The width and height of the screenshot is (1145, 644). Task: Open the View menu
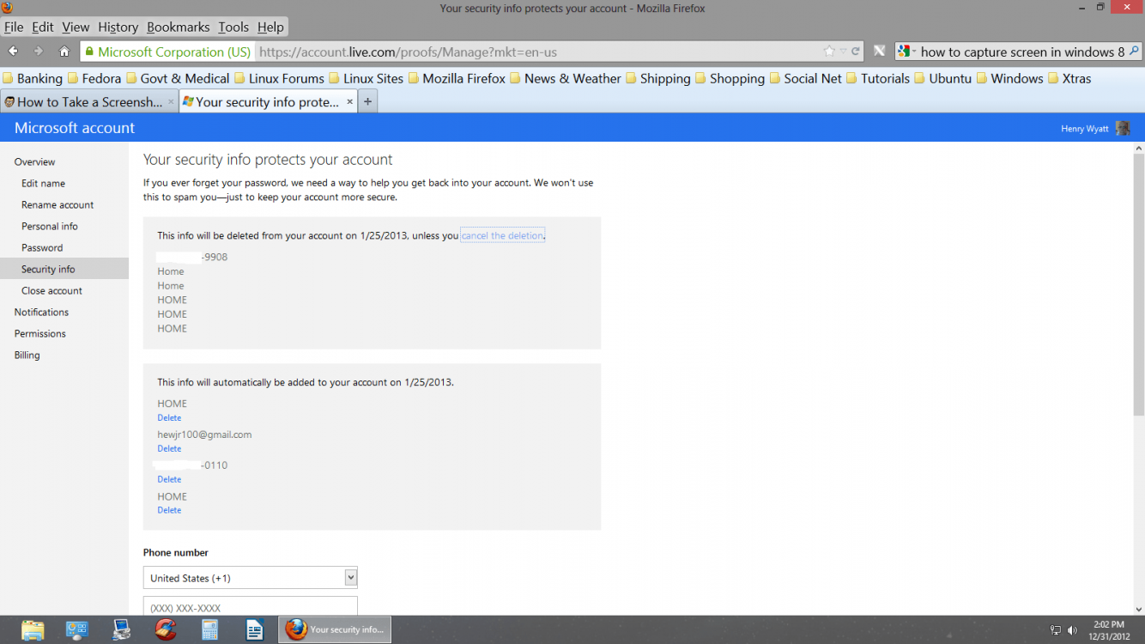76,27
